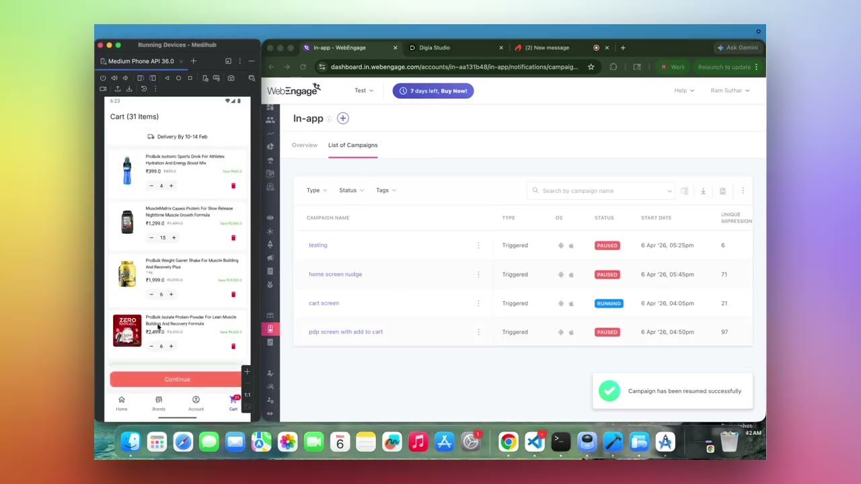Open Visual Studio Code from the Dock
This screenshot has height=484, width=861.
tap(535, 442)
